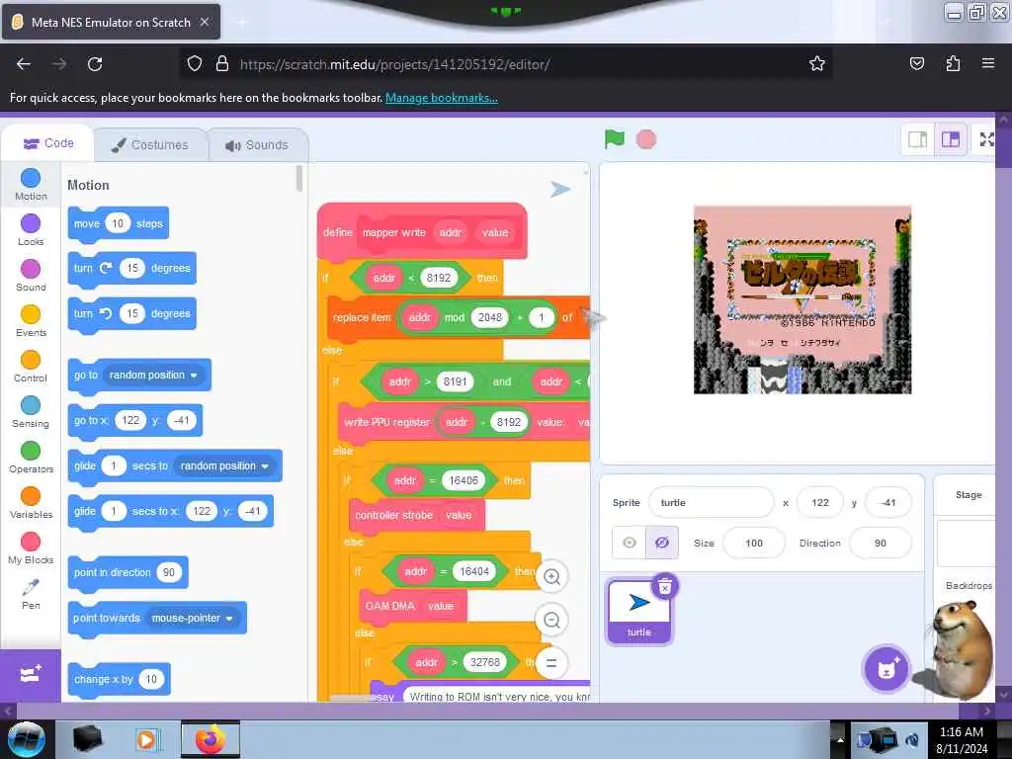Edit the sprite Size value 100

(754, 543)
